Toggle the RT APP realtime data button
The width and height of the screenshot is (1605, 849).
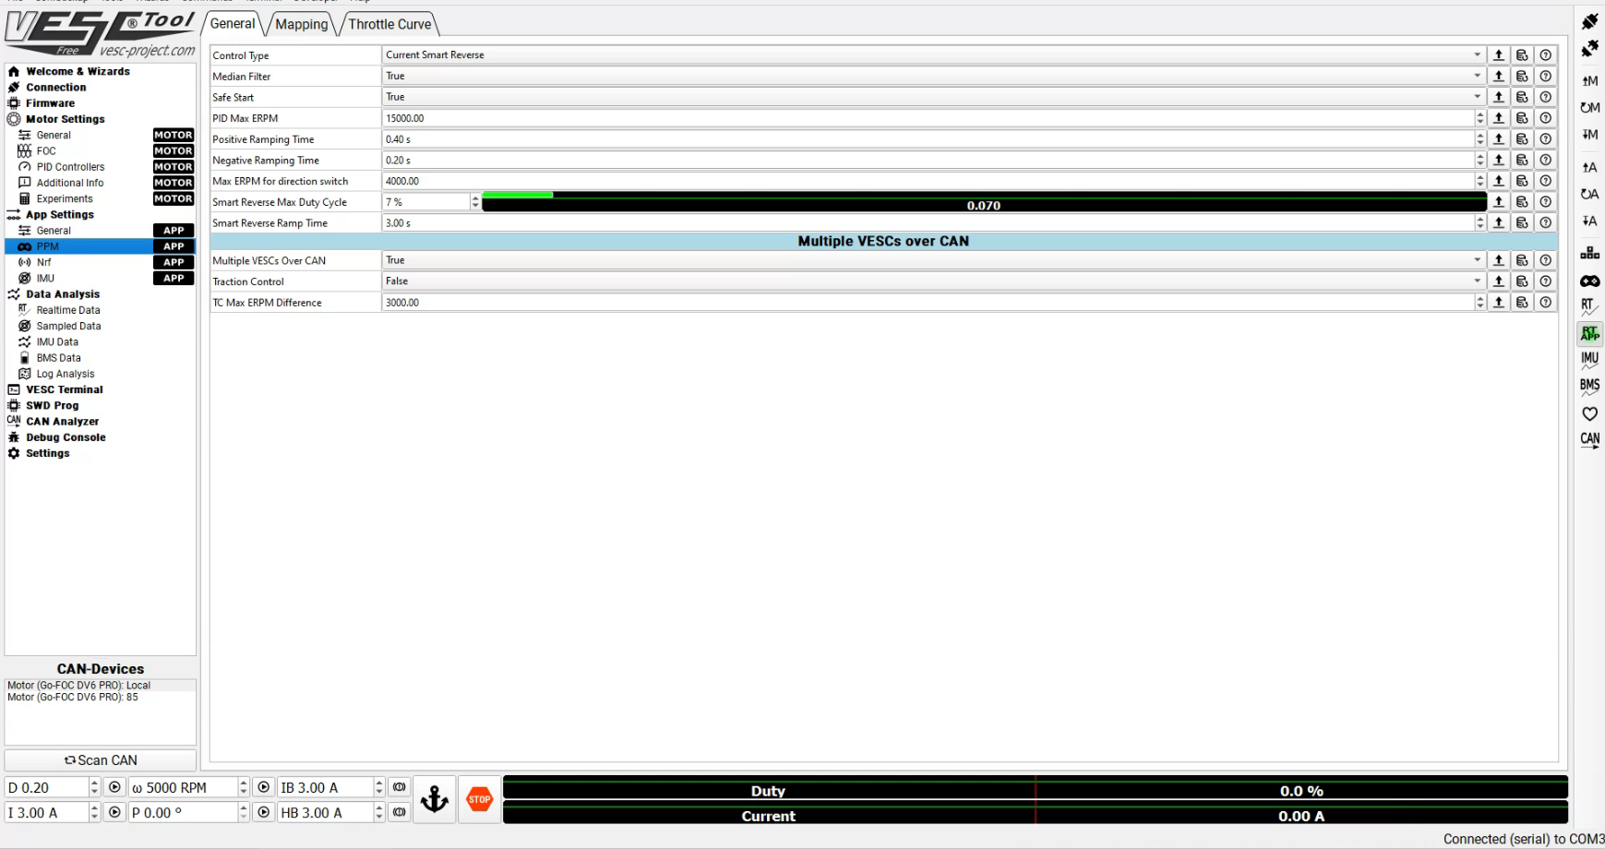[x=1589, y=334]
